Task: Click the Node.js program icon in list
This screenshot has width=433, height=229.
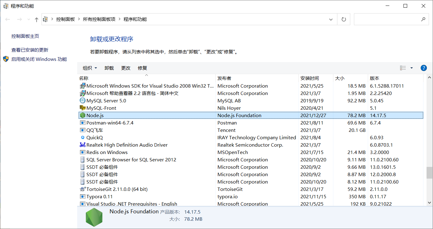Action: [x=82, y=115]
